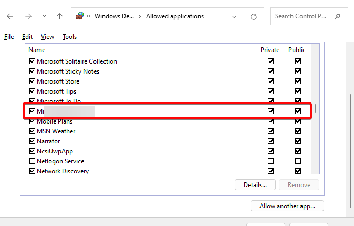Go up one folder level arrow
The height and width of the screenshot is (226, 354).
pyautogui.click(x=59, y=16)
